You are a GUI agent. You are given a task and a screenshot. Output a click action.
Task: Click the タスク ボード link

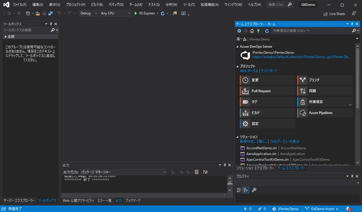[269, 71]
